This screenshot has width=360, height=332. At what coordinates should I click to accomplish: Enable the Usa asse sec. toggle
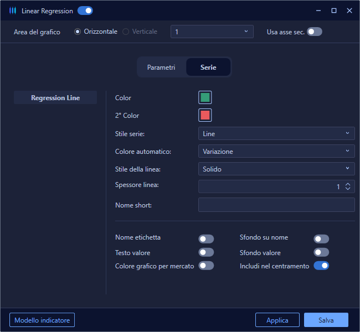(x=315, y=32)
